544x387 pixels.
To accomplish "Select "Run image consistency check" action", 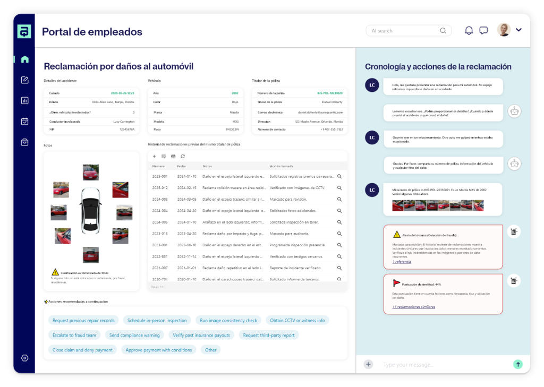I will (x=228, y=320).
